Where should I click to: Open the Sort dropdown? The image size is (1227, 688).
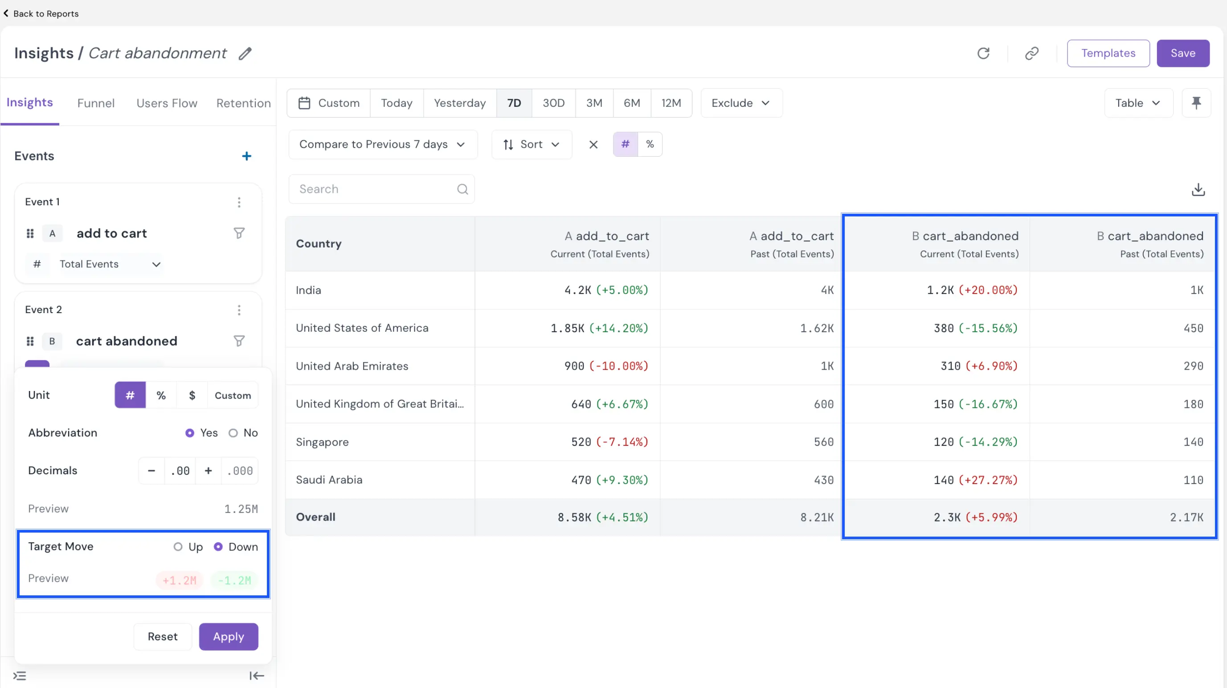coord(532,144)
